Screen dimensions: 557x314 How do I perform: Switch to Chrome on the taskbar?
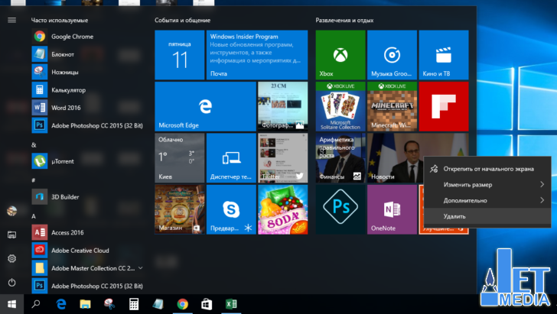pyautogui.click(x=182, y=304)
